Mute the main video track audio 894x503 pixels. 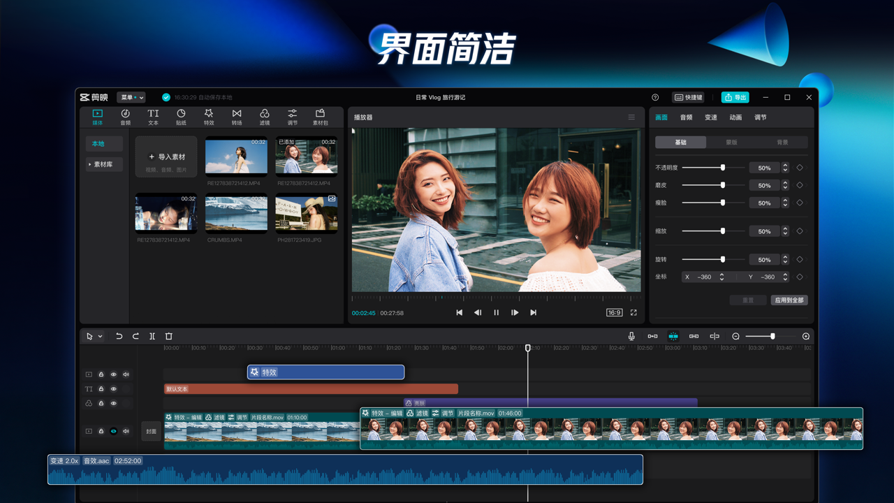pyautogui.click(x=126, y=431)
